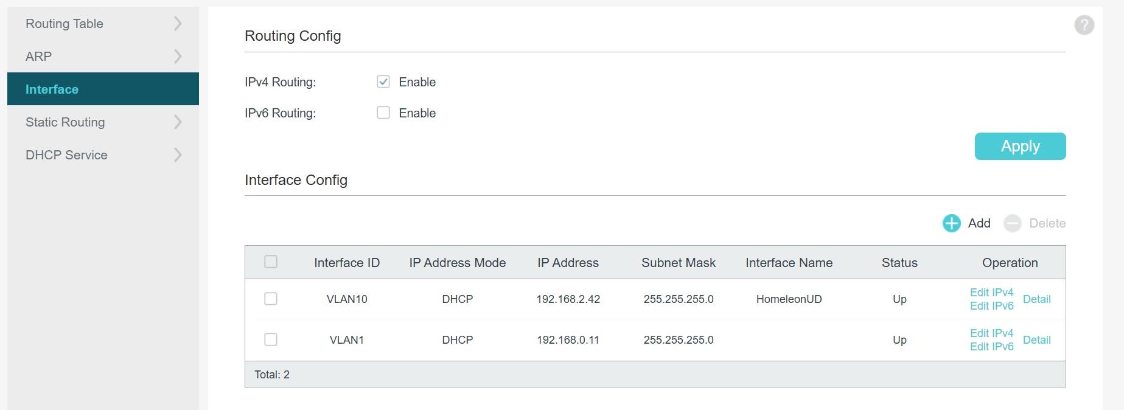1124x410 pixels.
Task: Click Edit IPv4 for VLAN10
Action: (x=991, y=293)
